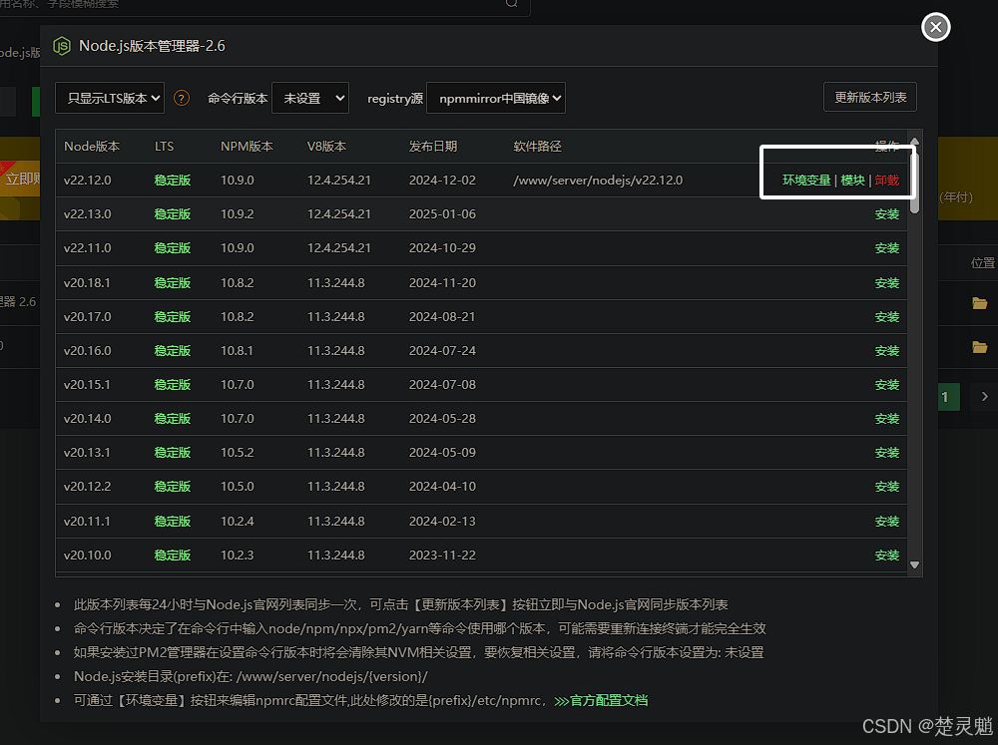The width and height of the screenshot is (998, 745).
Task: Install Node v20.11.1
Action: [886, 521]
